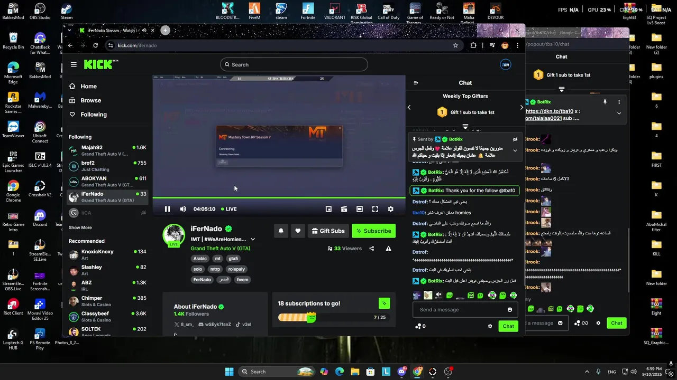Viewport: 677px width, 380px height.
Task: Open emoji picker in main chat input
Action: 510,310
